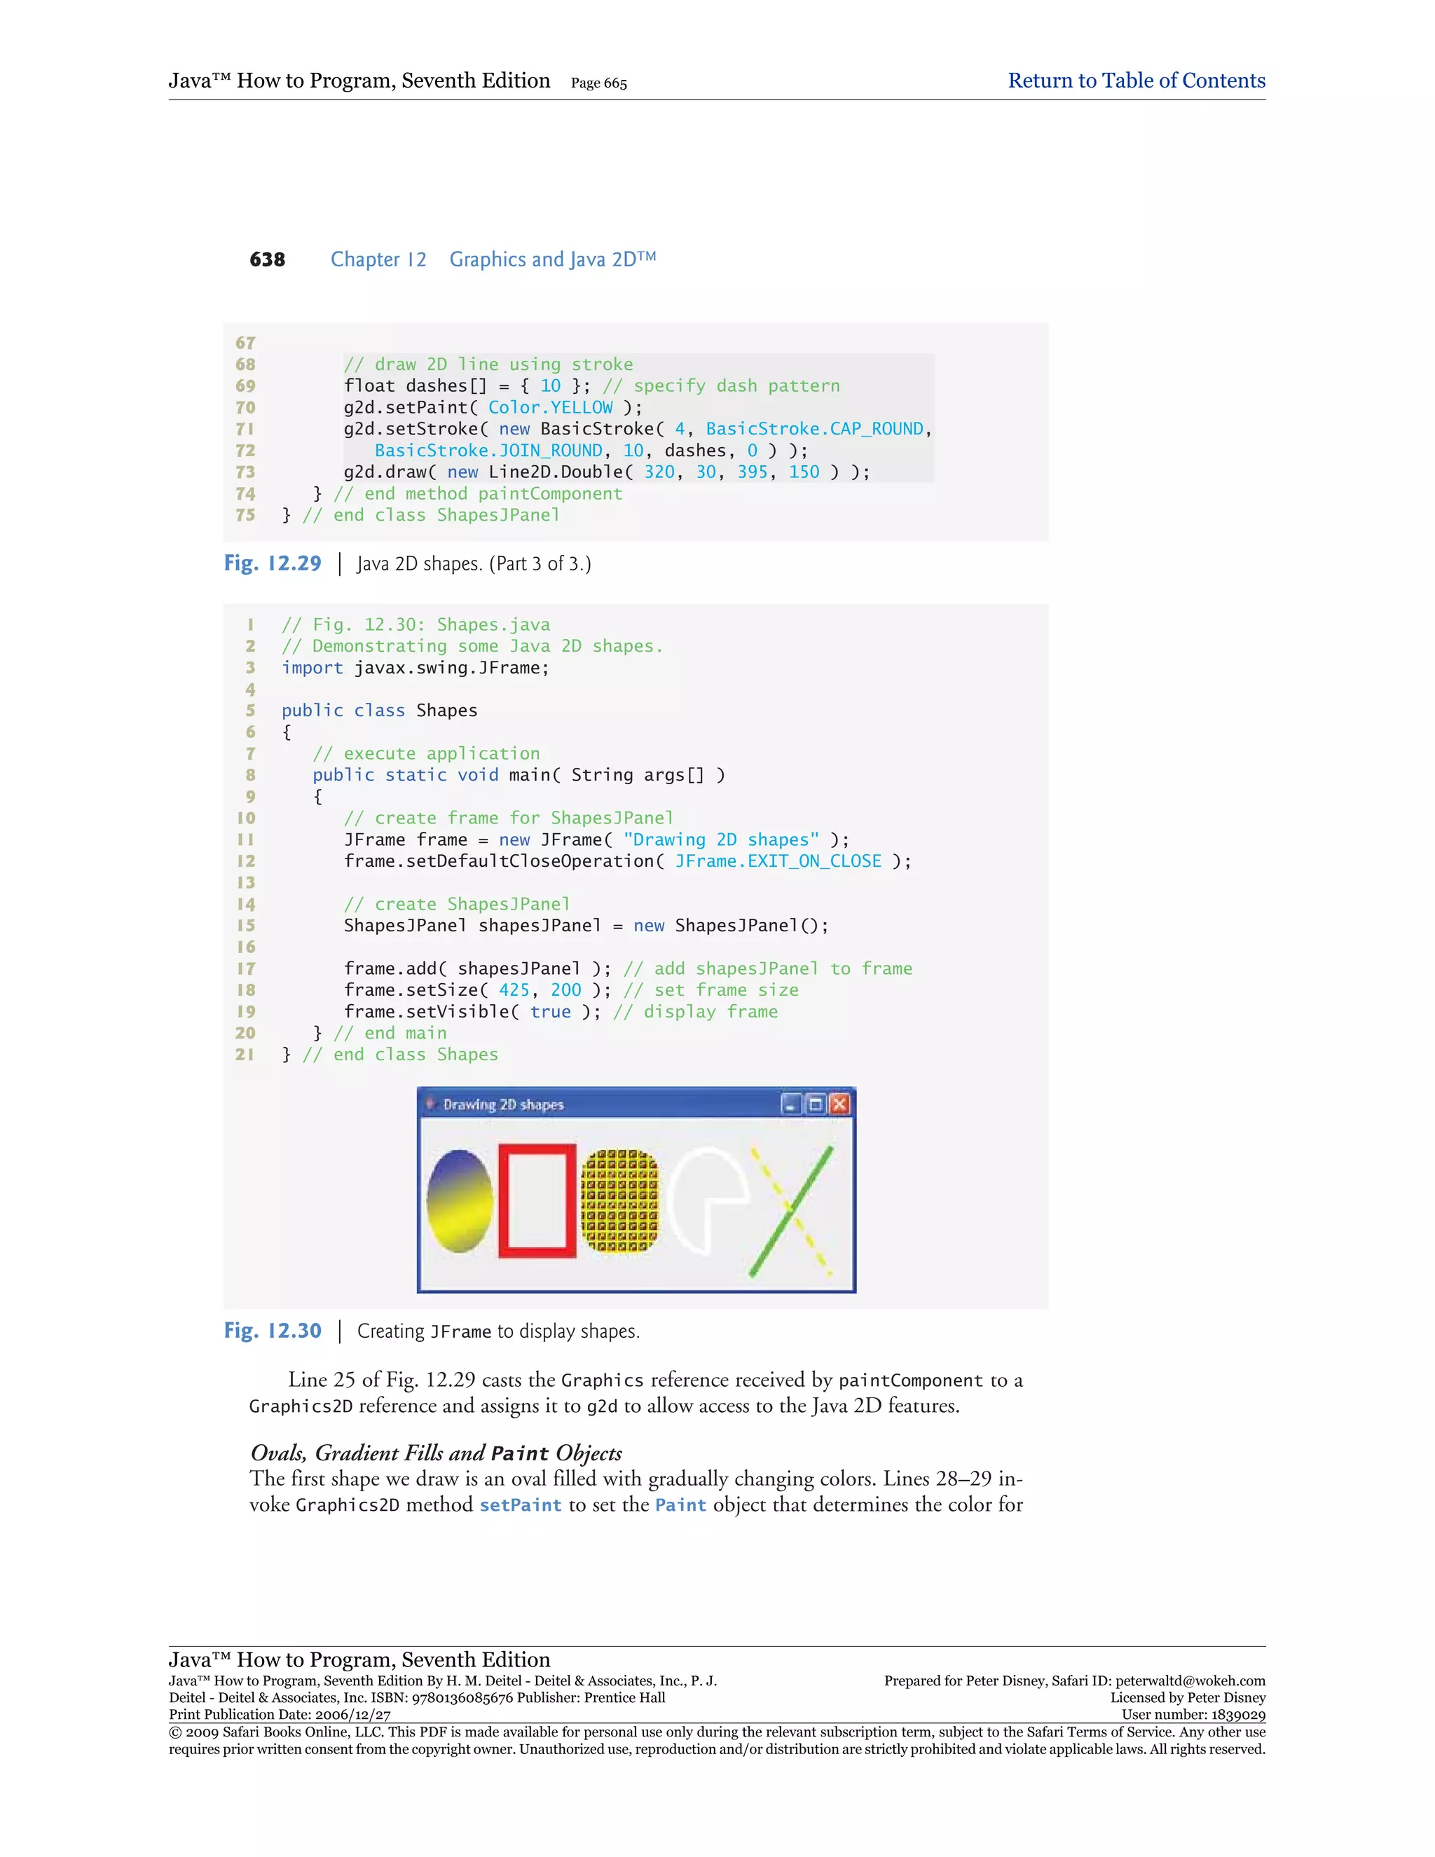The image size is (1435, 1857).
Task: Minimize the Drawing 2D shapes window
Action: pyautogui.click(x=790, y=1104)
